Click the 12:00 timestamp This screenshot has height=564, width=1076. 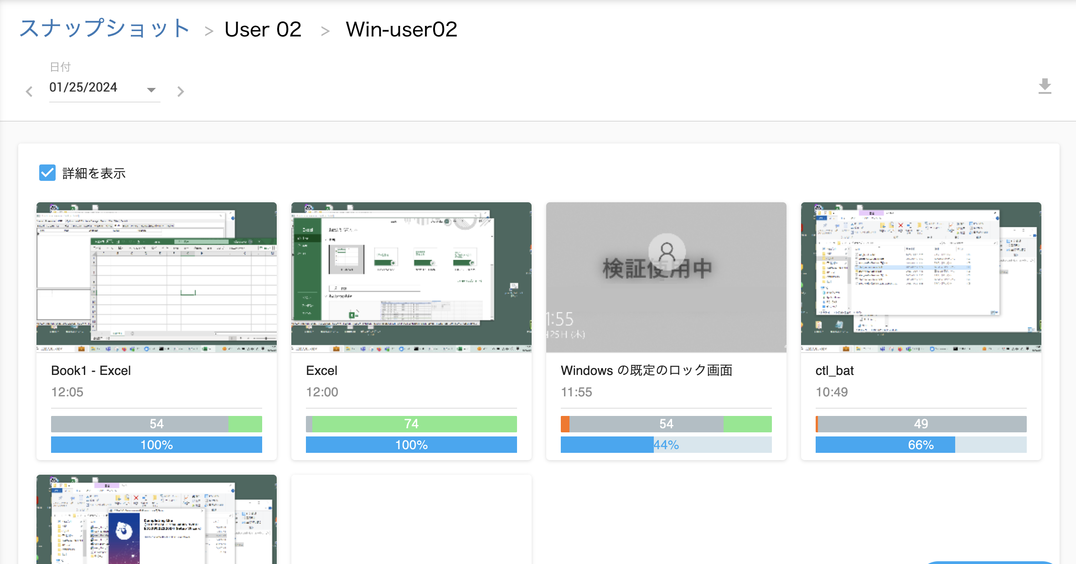pos(322,392)
